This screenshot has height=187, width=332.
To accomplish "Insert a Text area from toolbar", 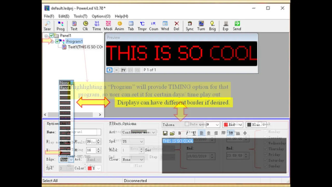I will (x=74, y=26).
